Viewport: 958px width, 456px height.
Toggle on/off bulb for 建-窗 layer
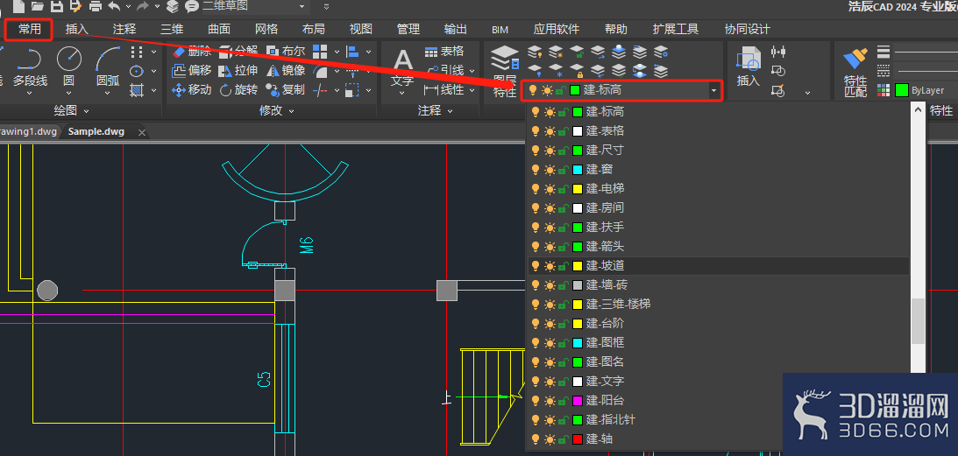point(536,169)
